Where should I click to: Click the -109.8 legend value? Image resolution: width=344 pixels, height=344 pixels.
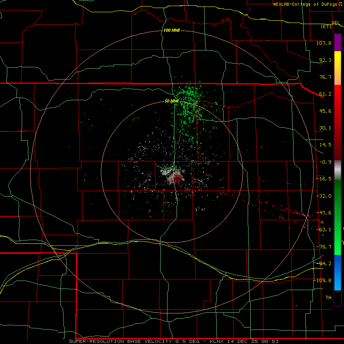pyautogui.click(x=323, y=281)
